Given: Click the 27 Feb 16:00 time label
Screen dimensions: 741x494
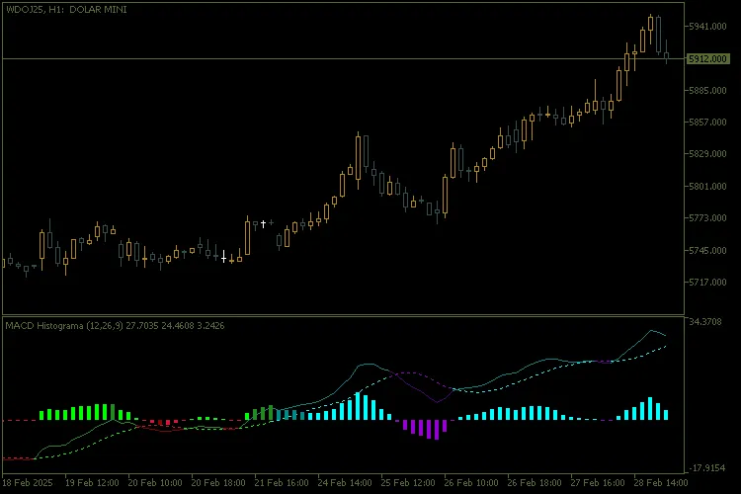Looking at the screenshot, I should 598,483.
